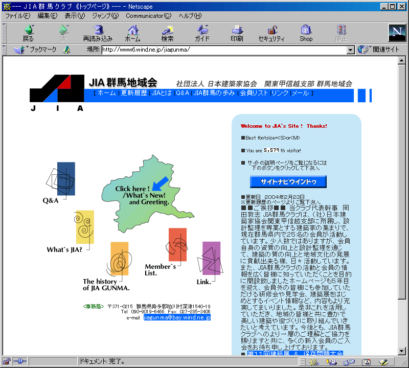The height and width of the screenshot is (368, 409).
Task: Open Related Sites (関連サイト) button
Action: coord(378,49)
